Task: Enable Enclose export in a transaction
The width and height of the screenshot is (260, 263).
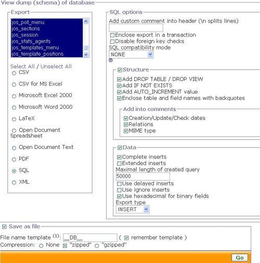Action: tap(112, 35)
